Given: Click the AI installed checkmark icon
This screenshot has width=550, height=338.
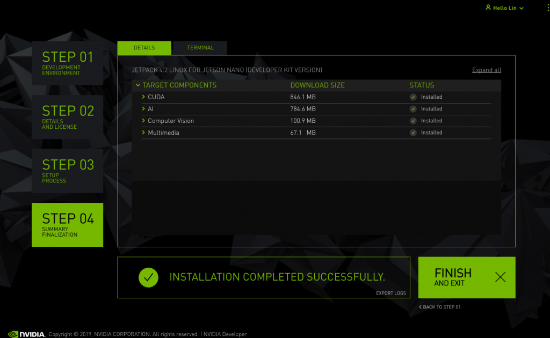Looking at the screenshot, I should [413, 109].
